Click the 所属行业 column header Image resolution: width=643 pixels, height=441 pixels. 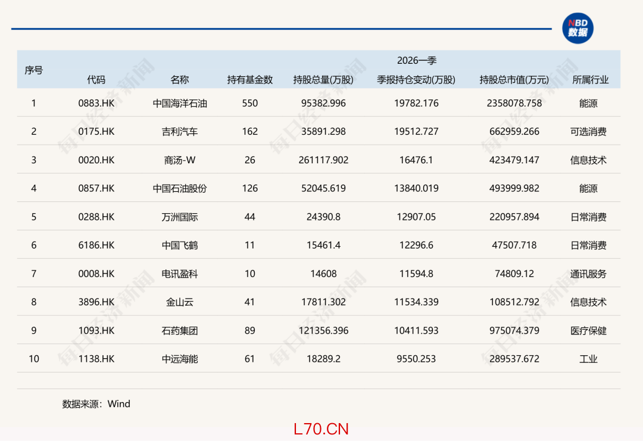coord(590,80)
